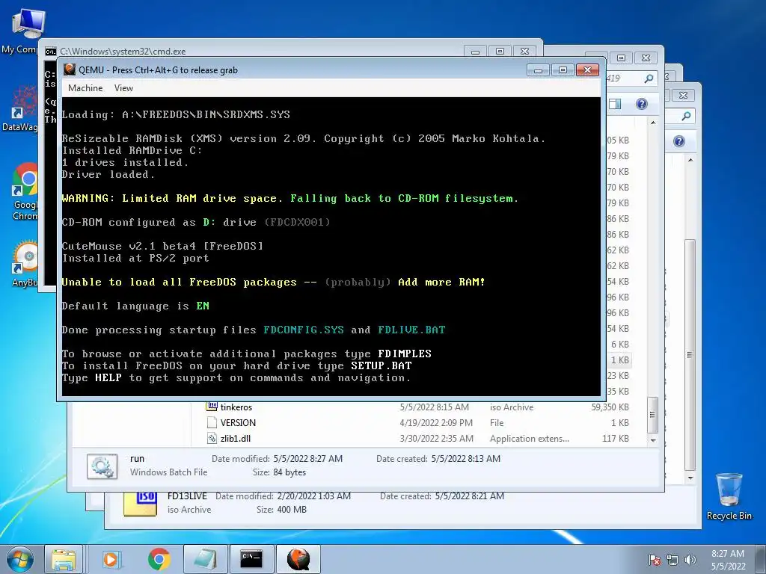The image size is (766, 574).
Task: Click 'Date modified: 5/5/2022 8:27 AM' value
Action: point(307,458)
